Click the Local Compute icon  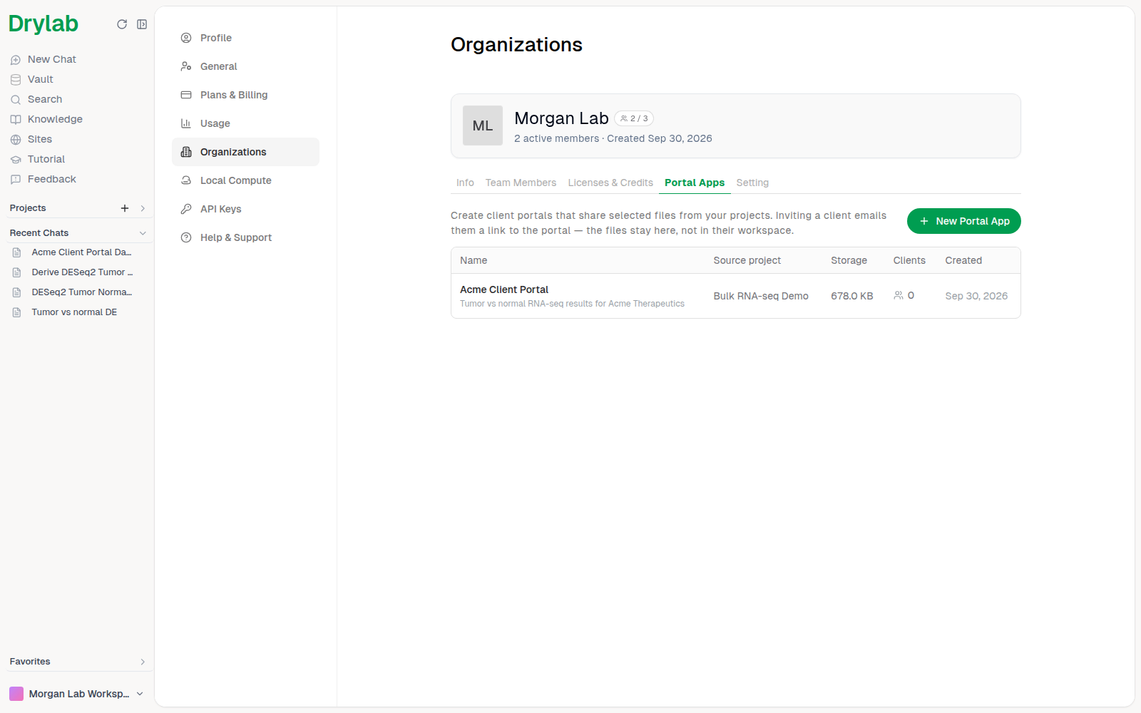click(x=186, y=180)
